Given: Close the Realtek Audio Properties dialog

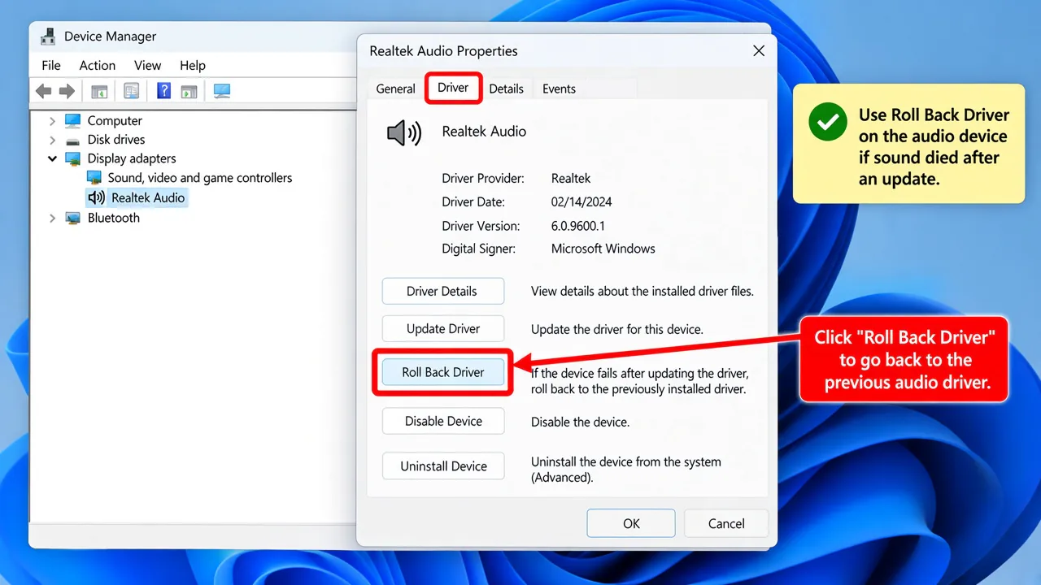Looking at the screenshot, I should pyautogui.click(x=759, y=50).
